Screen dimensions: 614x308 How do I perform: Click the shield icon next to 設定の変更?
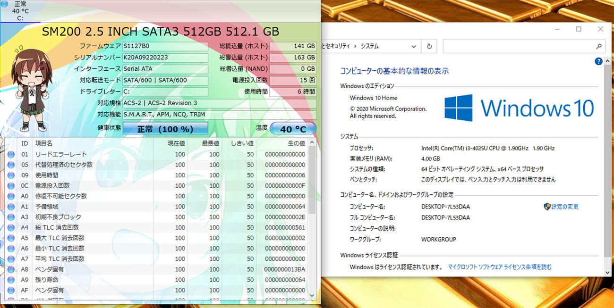547,207
